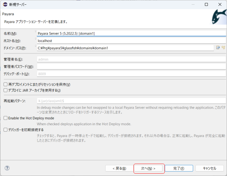This screenshot has height=176, width=227.
Task: Click the 'In debug mode changes' description text
Action: tap(131, 110)
